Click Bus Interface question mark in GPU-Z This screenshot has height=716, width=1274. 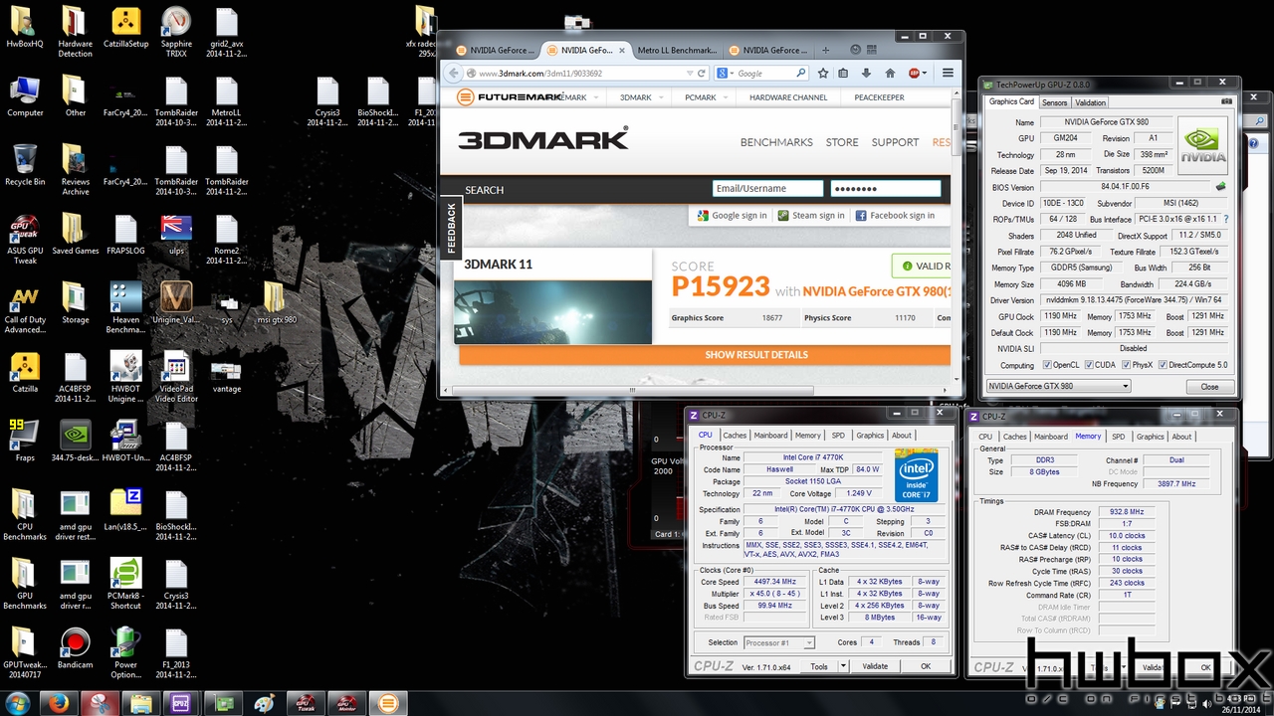1225,219
